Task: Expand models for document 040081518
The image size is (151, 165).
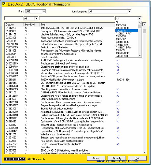Action: [x=118, y=70]
